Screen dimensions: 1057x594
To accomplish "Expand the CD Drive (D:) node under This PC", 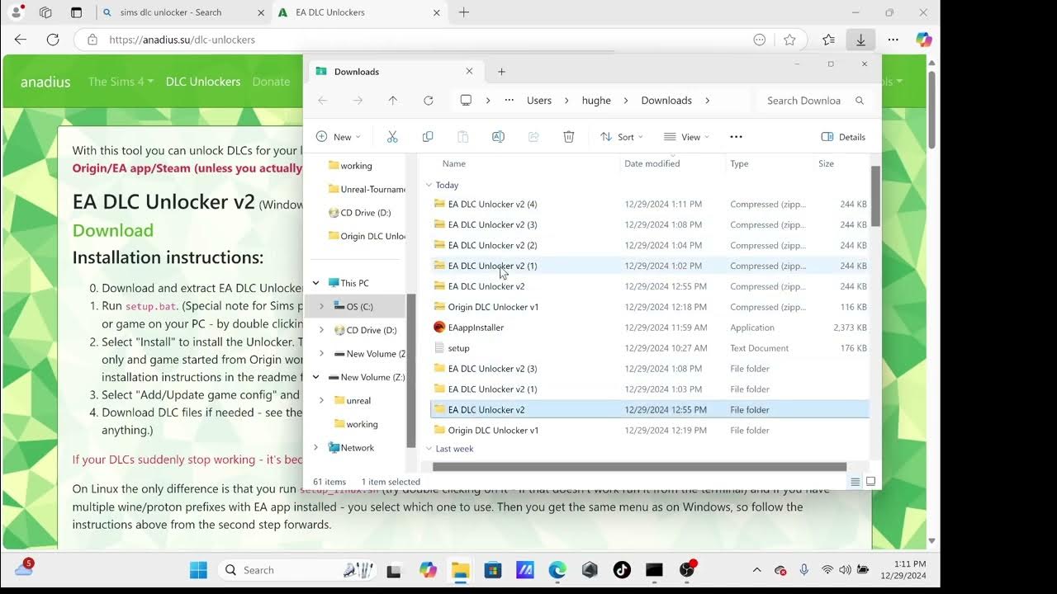I will 321,330.
